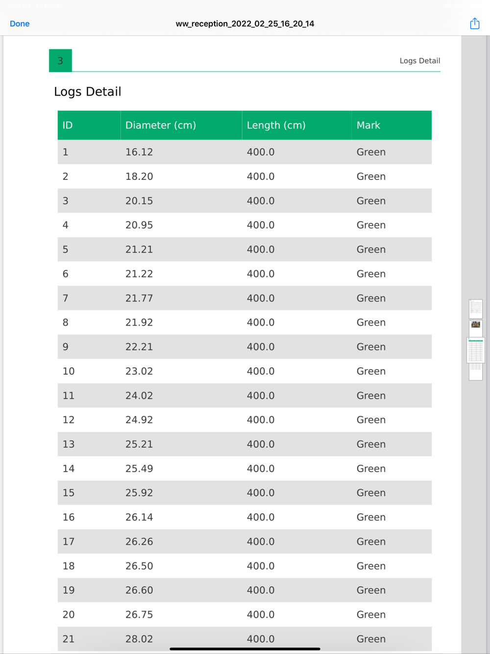Screen dimensions: 490x654
Task: Click the Logs Detail header label at right
Action: 420,61
